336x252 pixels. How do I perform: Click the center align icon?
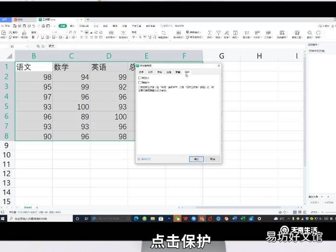coord(86,37)
